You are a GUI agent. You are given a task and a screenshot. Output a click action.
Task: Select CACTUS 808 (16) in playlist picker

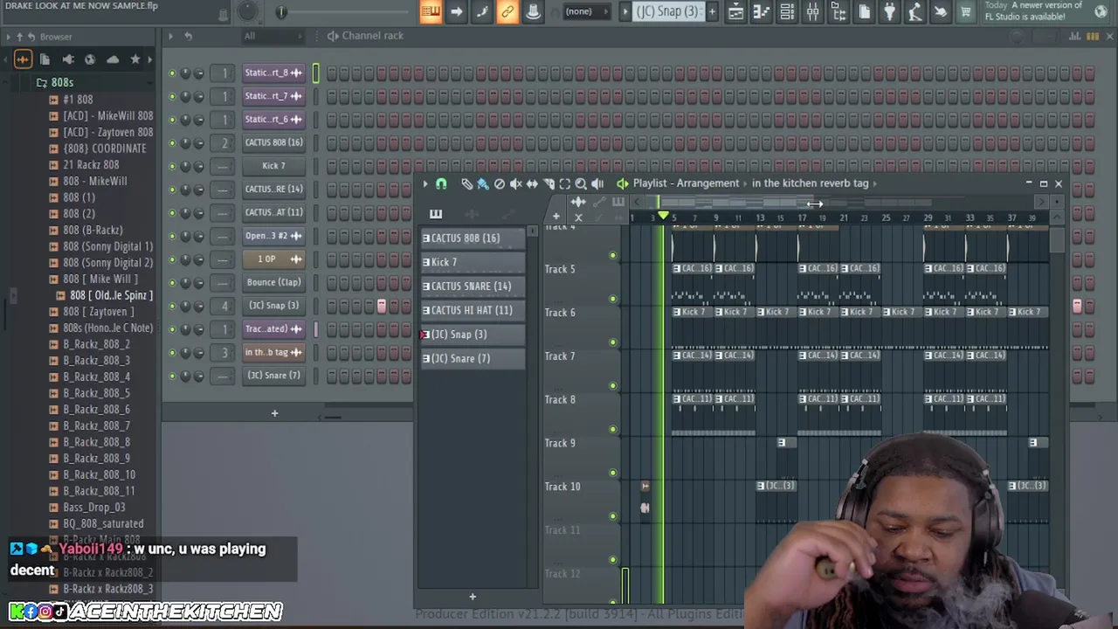(x=473, y=238)
